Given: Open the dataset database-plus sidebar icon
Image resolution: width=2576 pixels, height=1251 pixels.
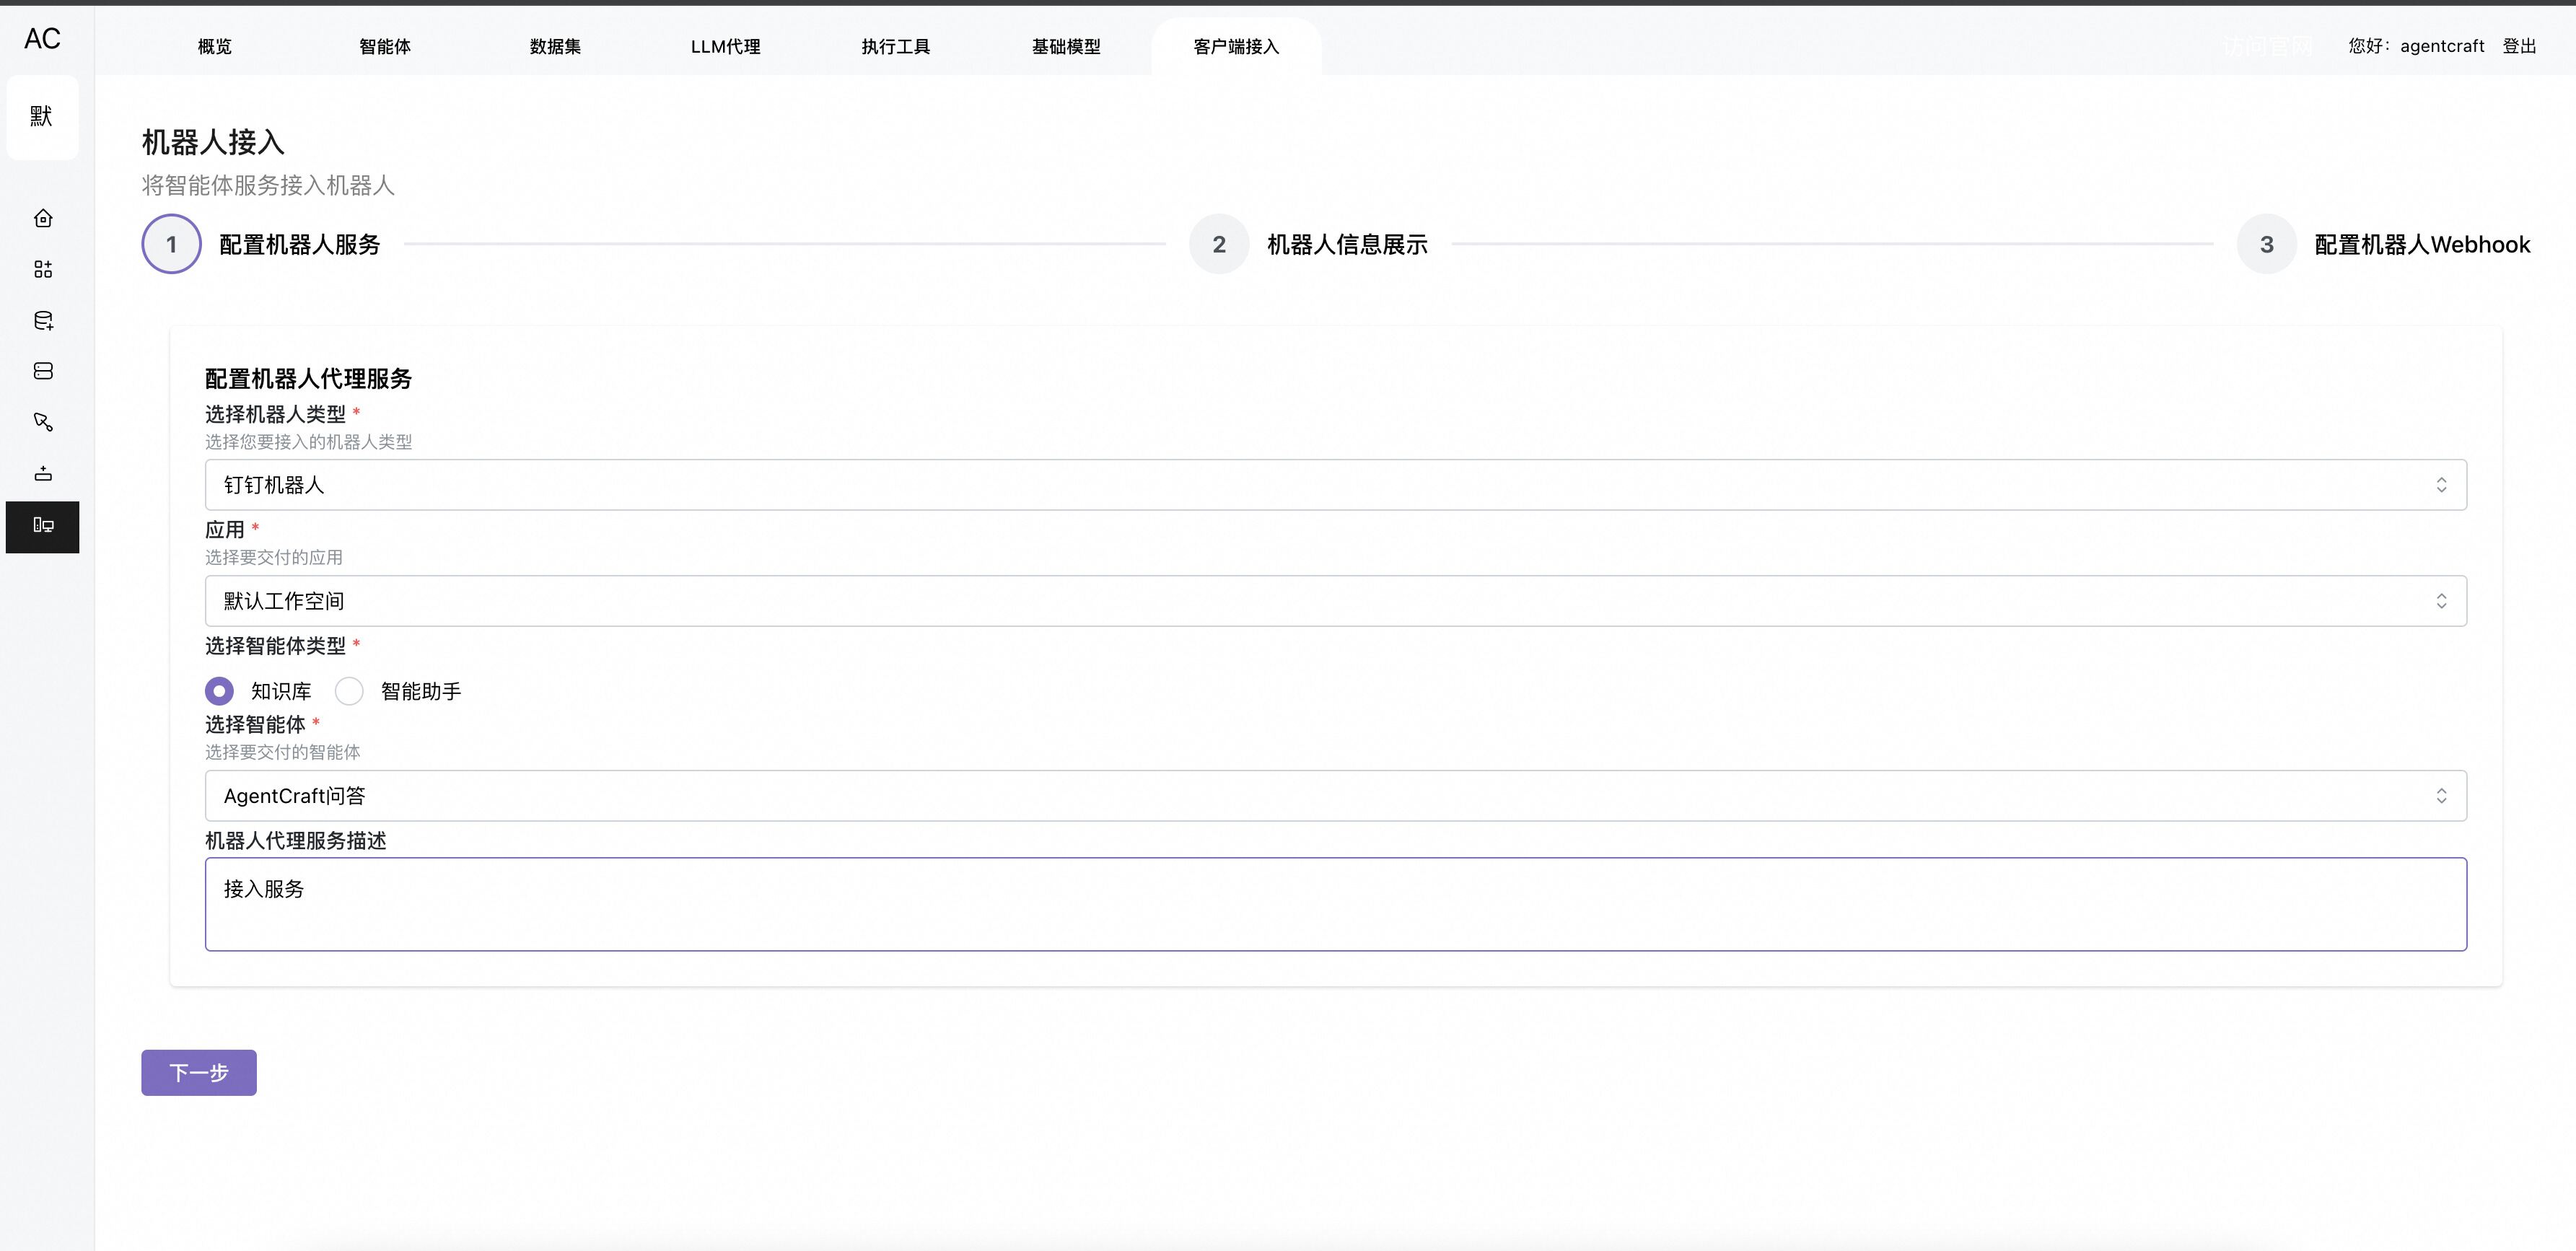Looking at the screenshot, I should coord(43,320).
